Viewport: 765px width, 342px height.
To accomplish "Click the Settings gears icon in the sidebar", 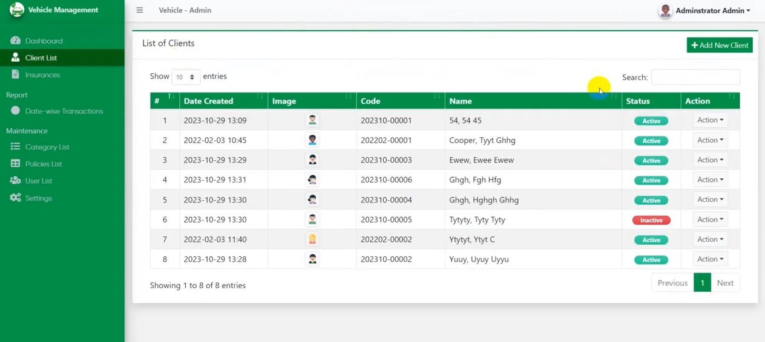I will [x=15, y=198].
